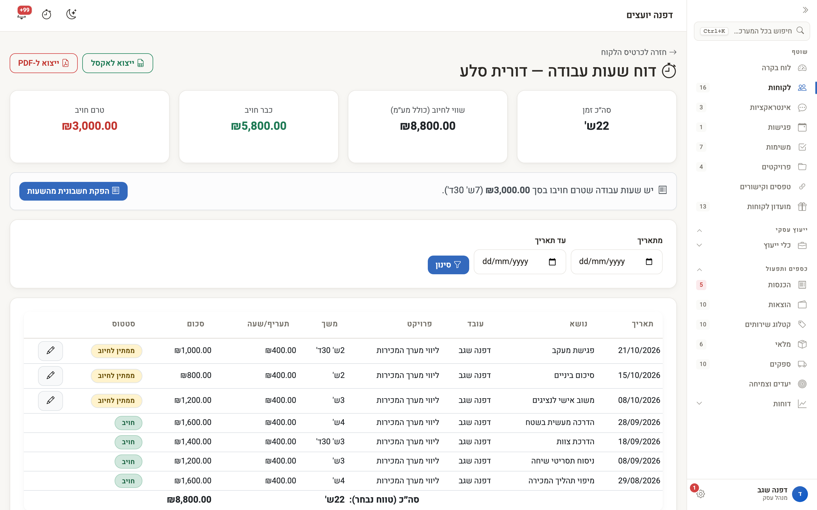Click the מלאי inventory box icon
The height and width of the screenshot is (510, 817).
click(x=802, y=344)
